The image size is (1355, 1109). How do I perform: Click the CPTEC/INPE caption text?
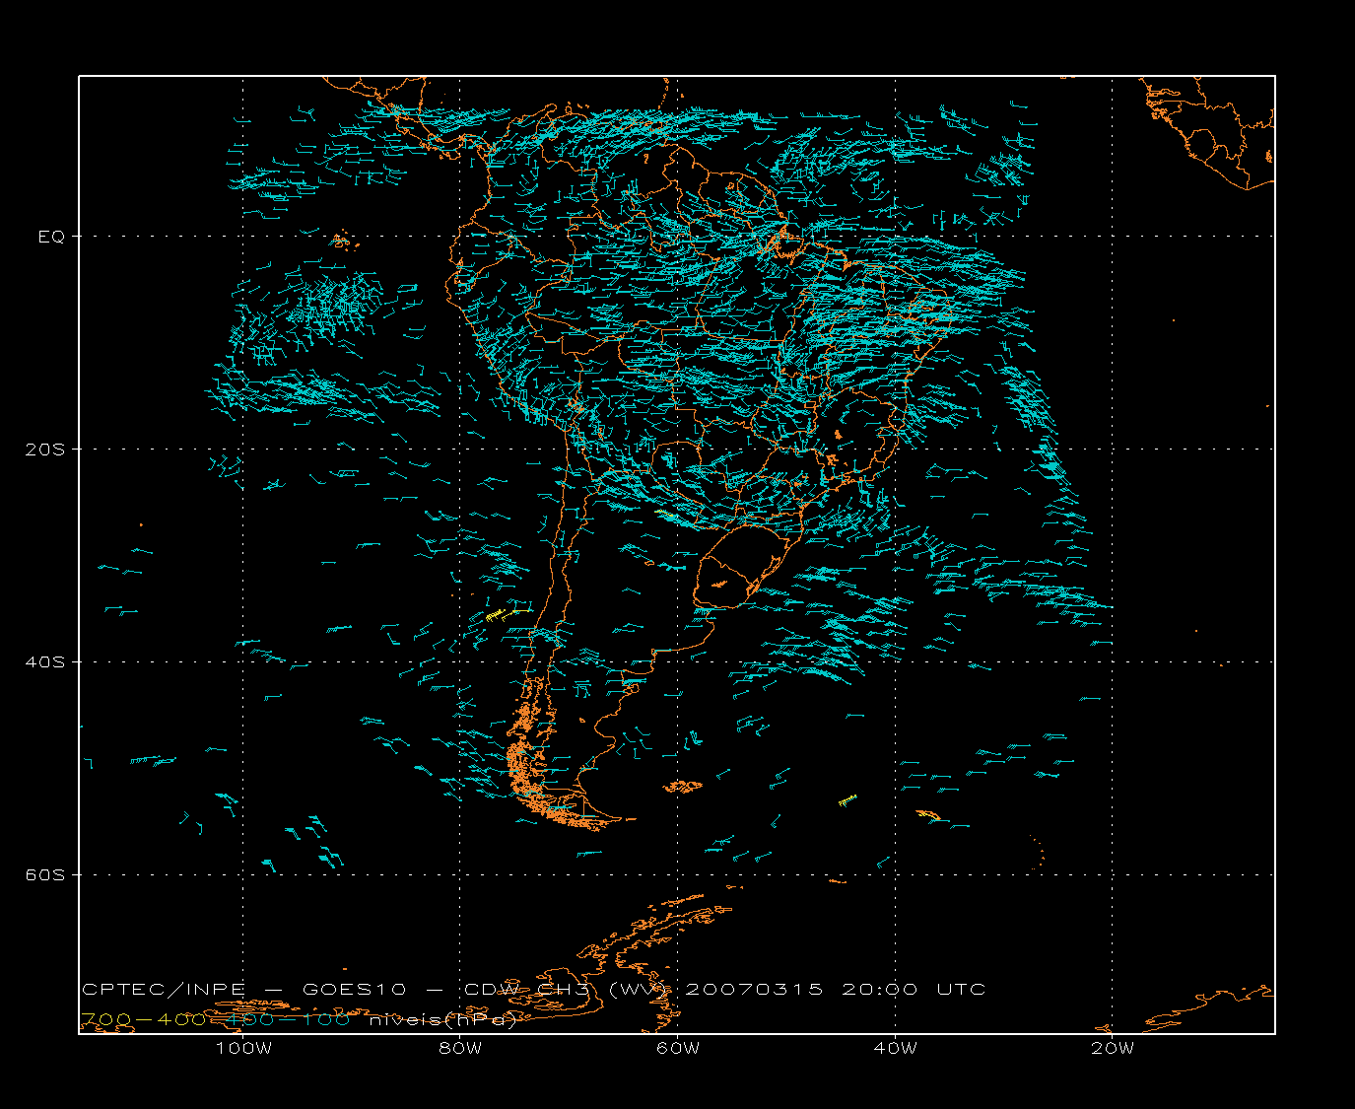point(164,990)
